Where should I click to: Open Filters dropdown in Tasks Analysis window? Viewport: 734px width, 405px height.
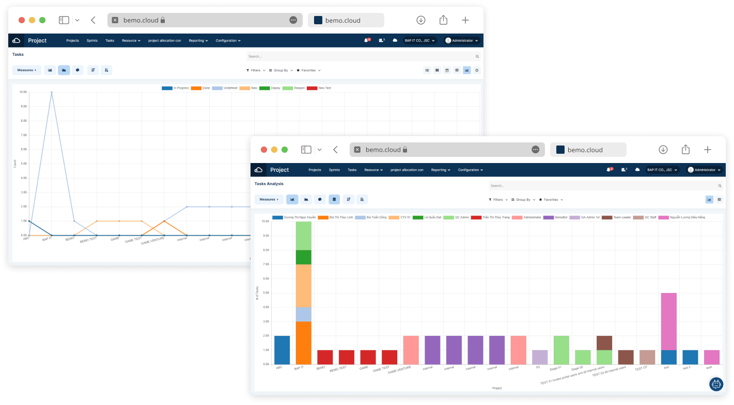498,200
